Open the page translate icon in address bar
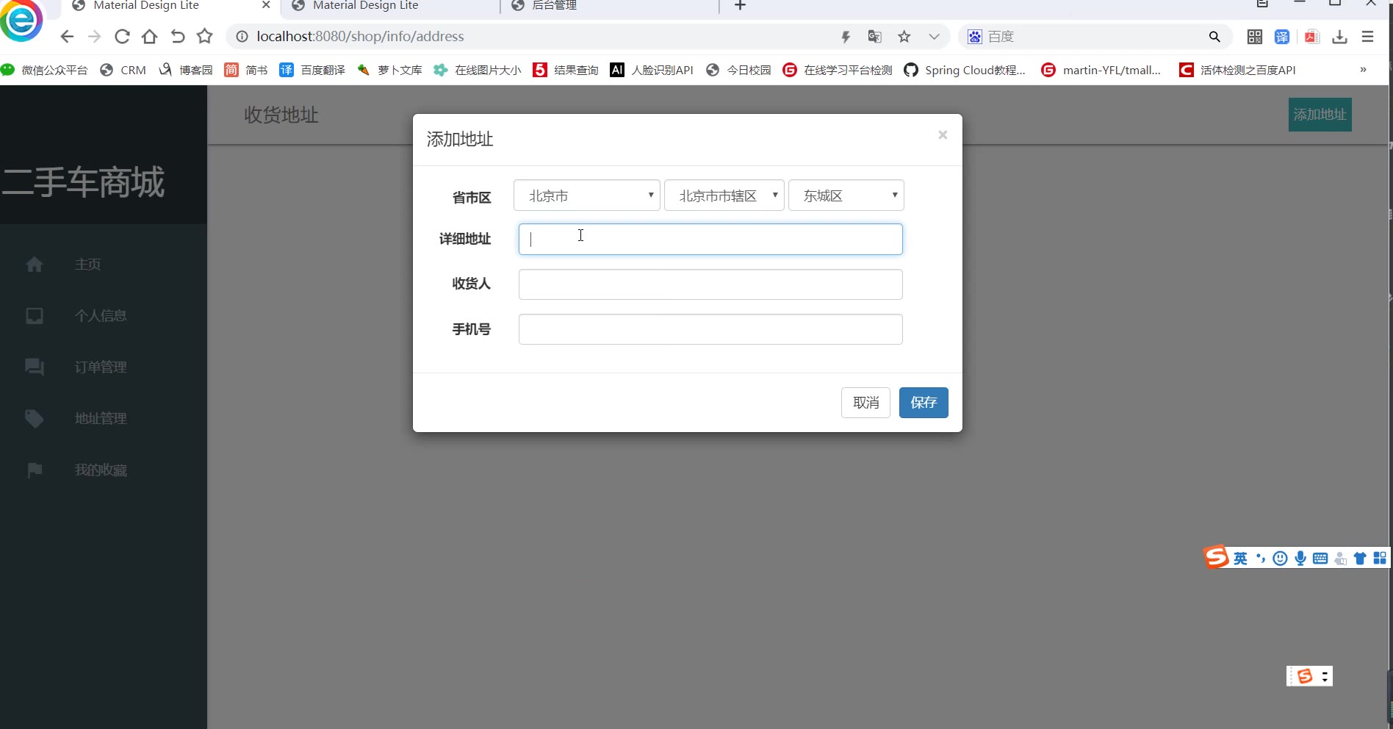 [x=874, y=37]
